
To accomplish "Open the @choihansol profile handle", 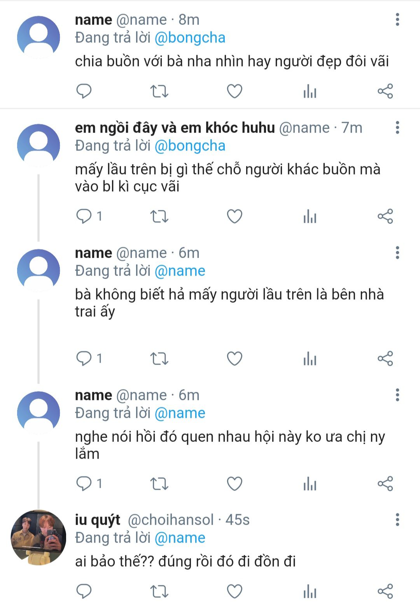I will click(x=171, y=520).
